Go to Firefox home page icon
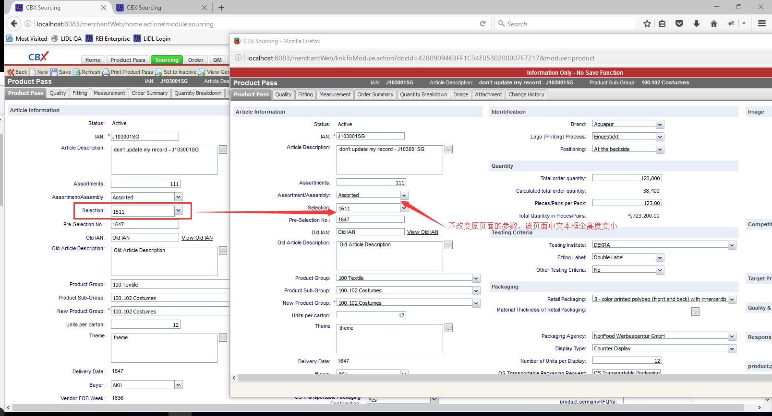The image size is (772, 416). pos(714,23)
